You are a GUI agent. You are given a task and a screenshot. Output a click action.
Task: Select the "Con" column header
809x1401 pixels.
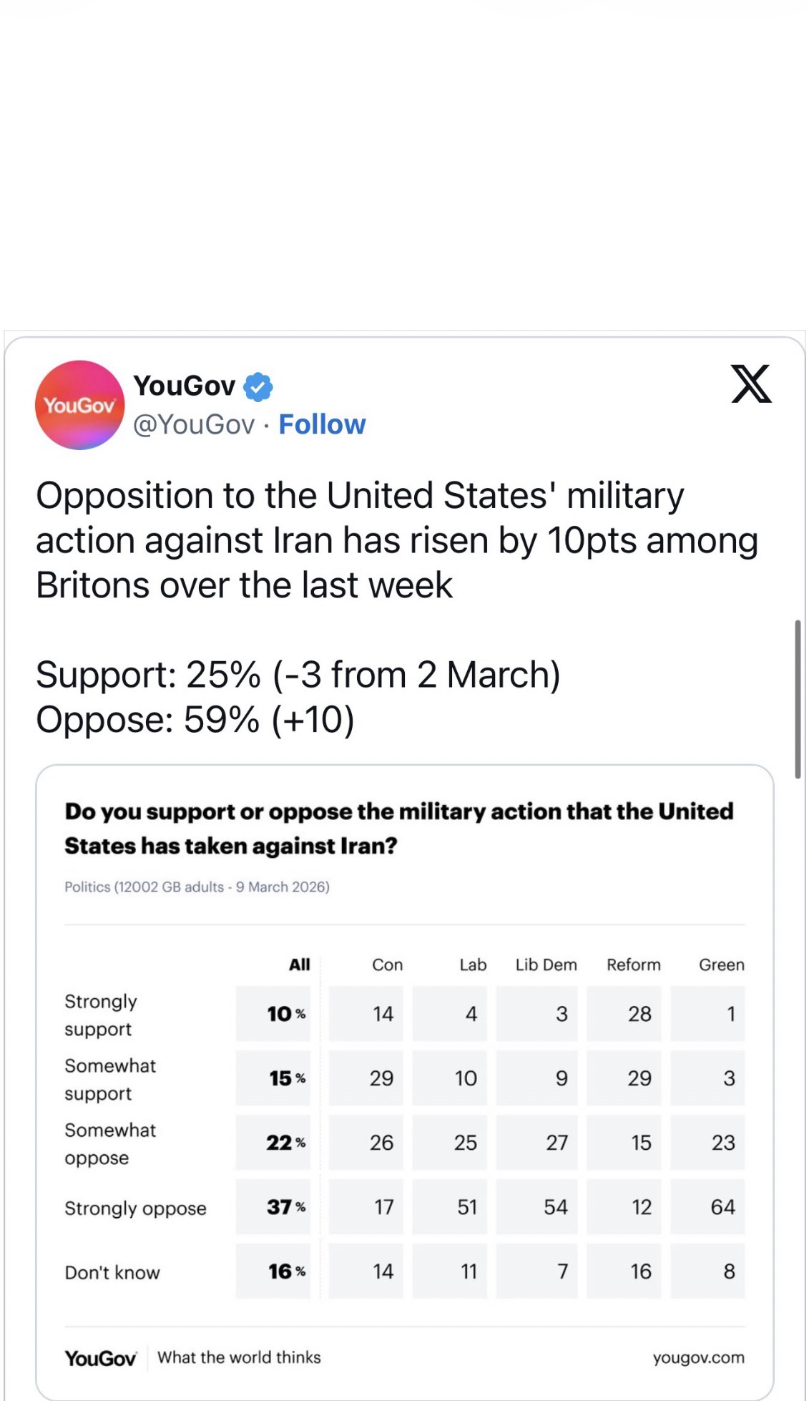point(387,965)
